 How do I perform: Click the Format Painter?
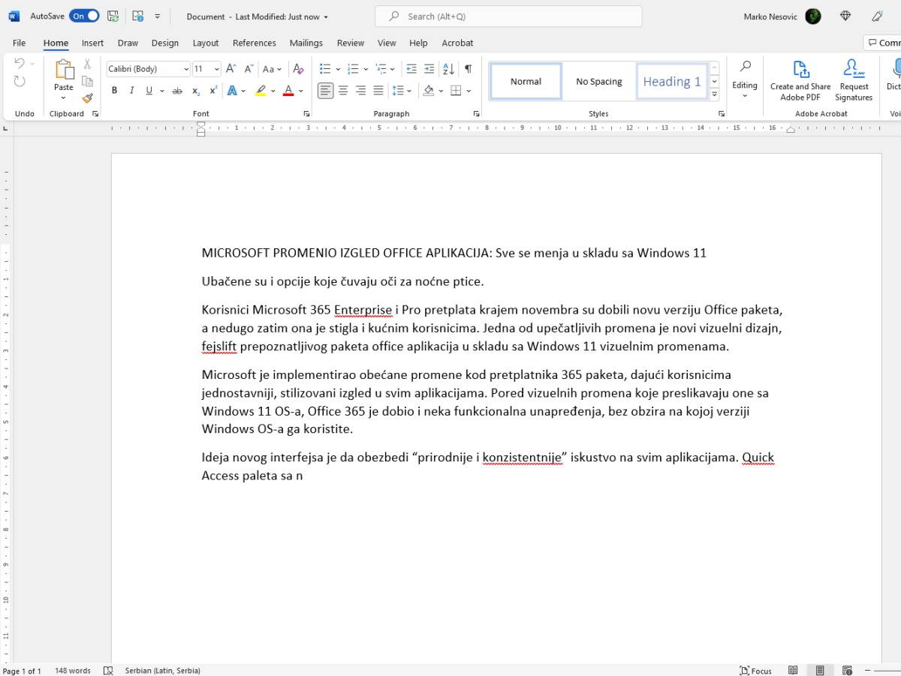[x=88, y=98]
